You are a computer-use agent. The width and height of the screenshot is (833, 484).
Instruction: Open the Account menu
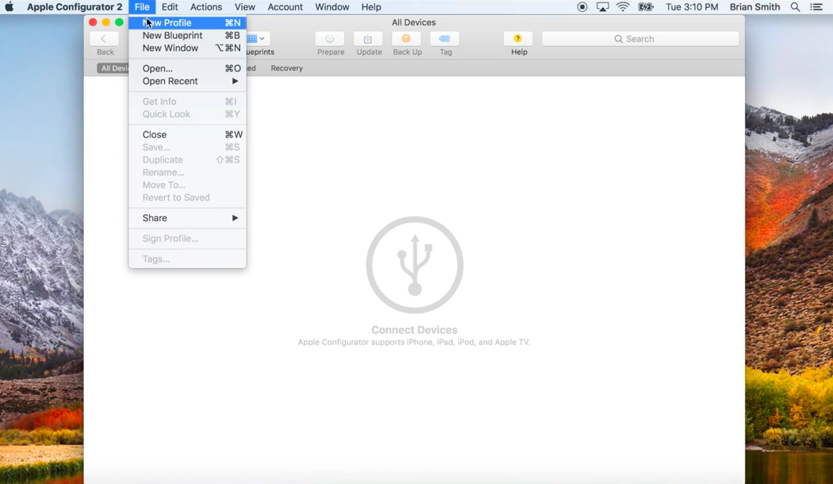[286, 7]
